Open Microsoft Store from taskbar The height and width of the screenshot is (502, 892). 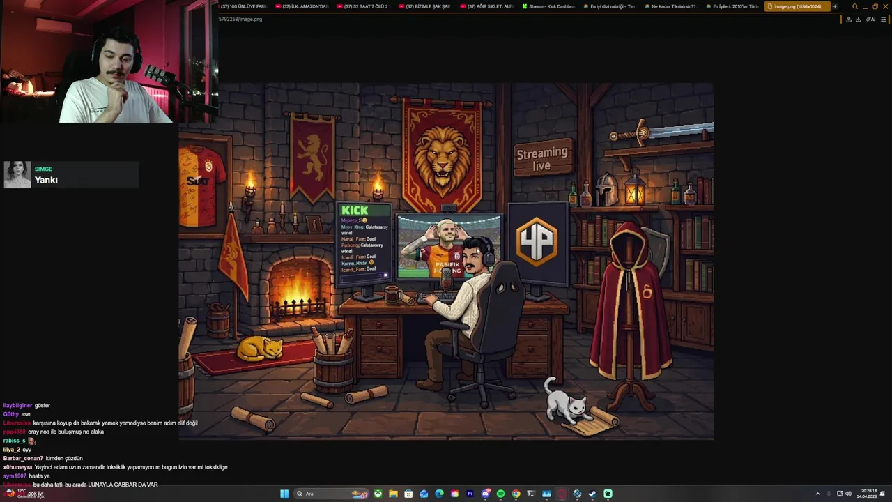click(x=408, y=494)
